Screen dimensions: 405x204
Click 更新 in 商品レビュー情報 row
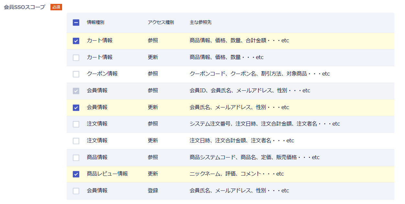[153, 174]
